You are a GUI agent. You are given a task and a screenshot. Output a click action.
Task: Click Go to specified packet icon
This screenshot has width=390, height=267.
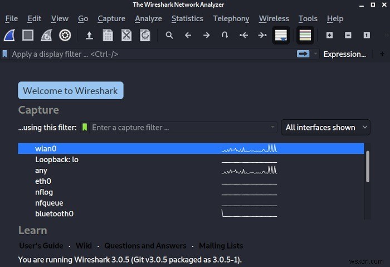[x=225, y=35]
